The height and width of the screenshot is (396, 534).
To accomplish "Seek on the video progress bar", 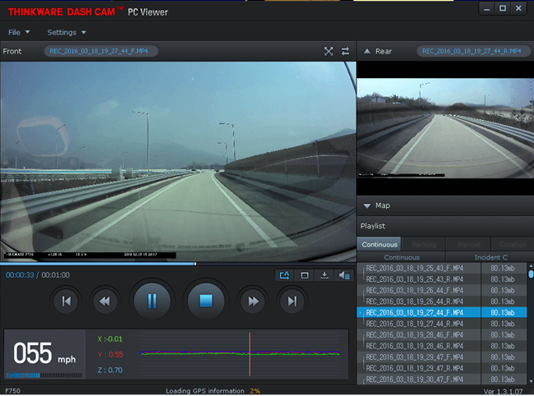I will click(x=177, y=264).
